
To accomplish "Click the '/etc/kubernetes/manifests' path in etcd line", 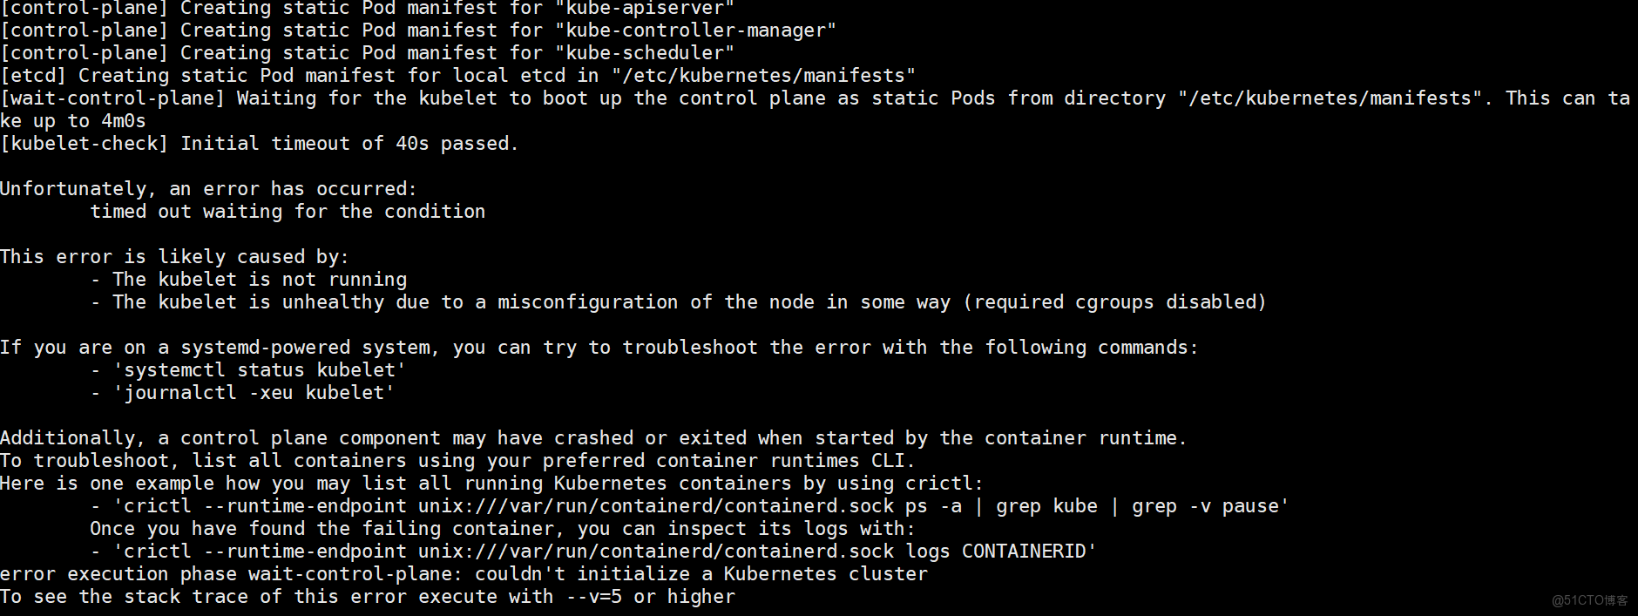I will pyautogui.click(x=764, y=76).
